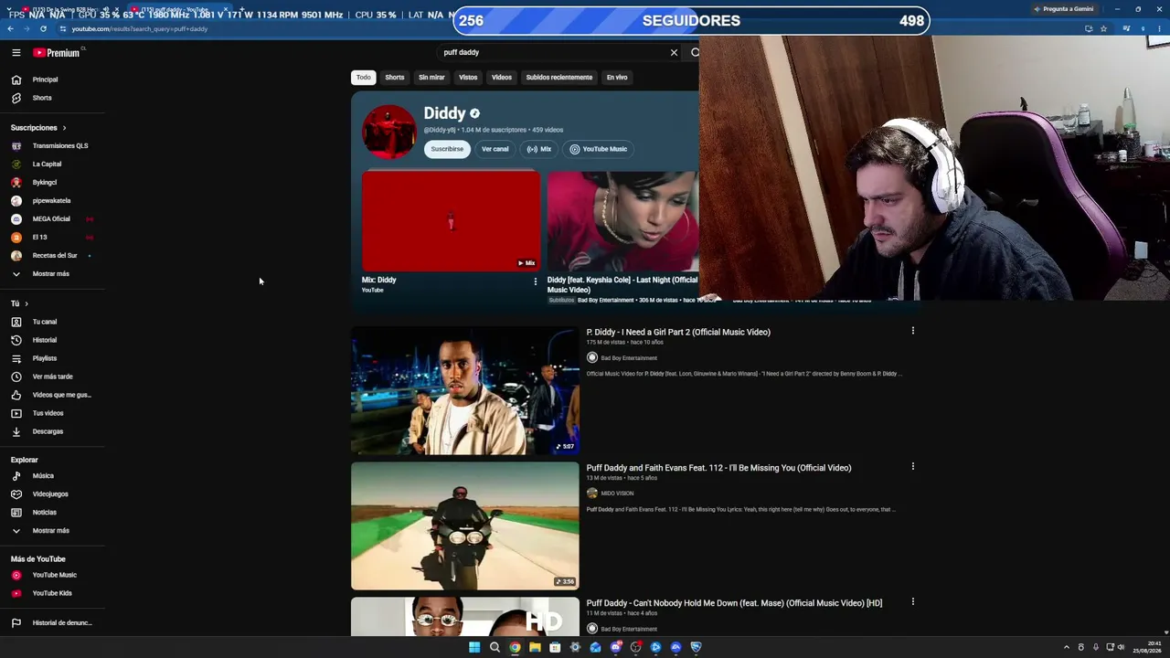Click the browser address bar URL
This screenshot has width=1170, height=658.
pos(140,28)
